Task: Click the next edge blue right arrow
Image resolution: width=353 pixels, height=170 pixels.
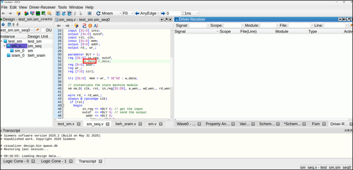Action: click(x=163, y=13)
